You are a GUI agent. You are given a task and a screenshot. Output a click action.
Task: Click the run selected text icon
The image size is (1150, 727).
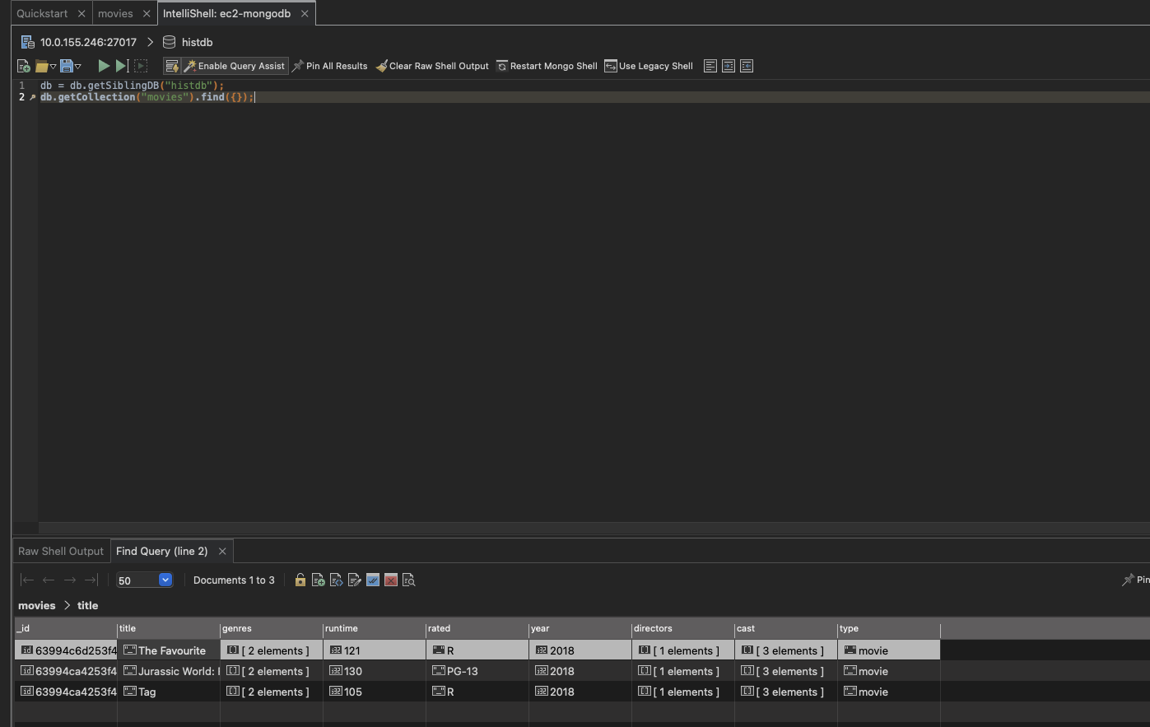point(141,66)
